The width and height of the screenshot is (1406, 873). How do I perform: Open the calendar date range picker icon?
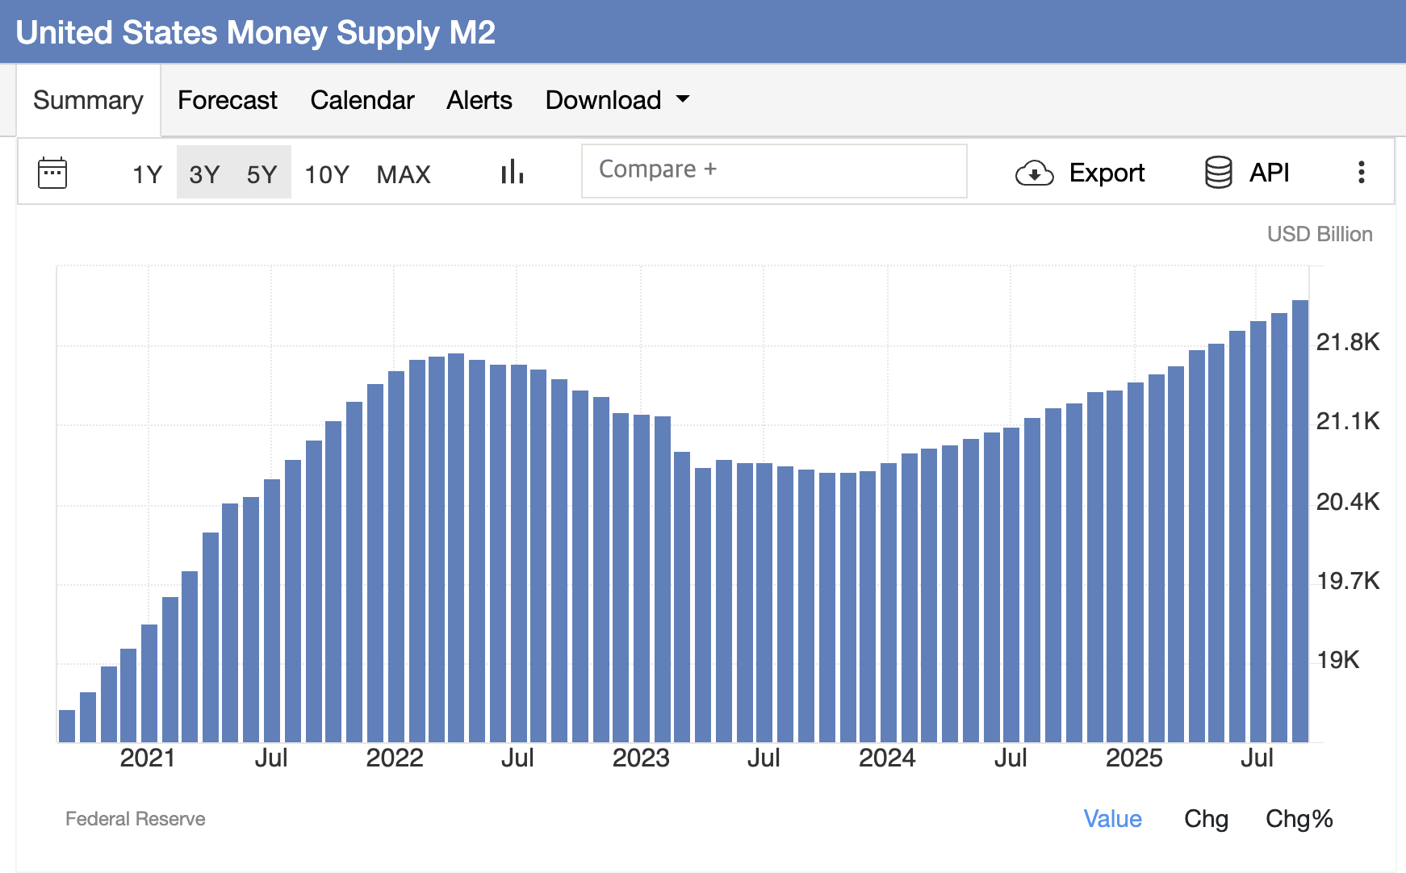[x=52, y=173]
